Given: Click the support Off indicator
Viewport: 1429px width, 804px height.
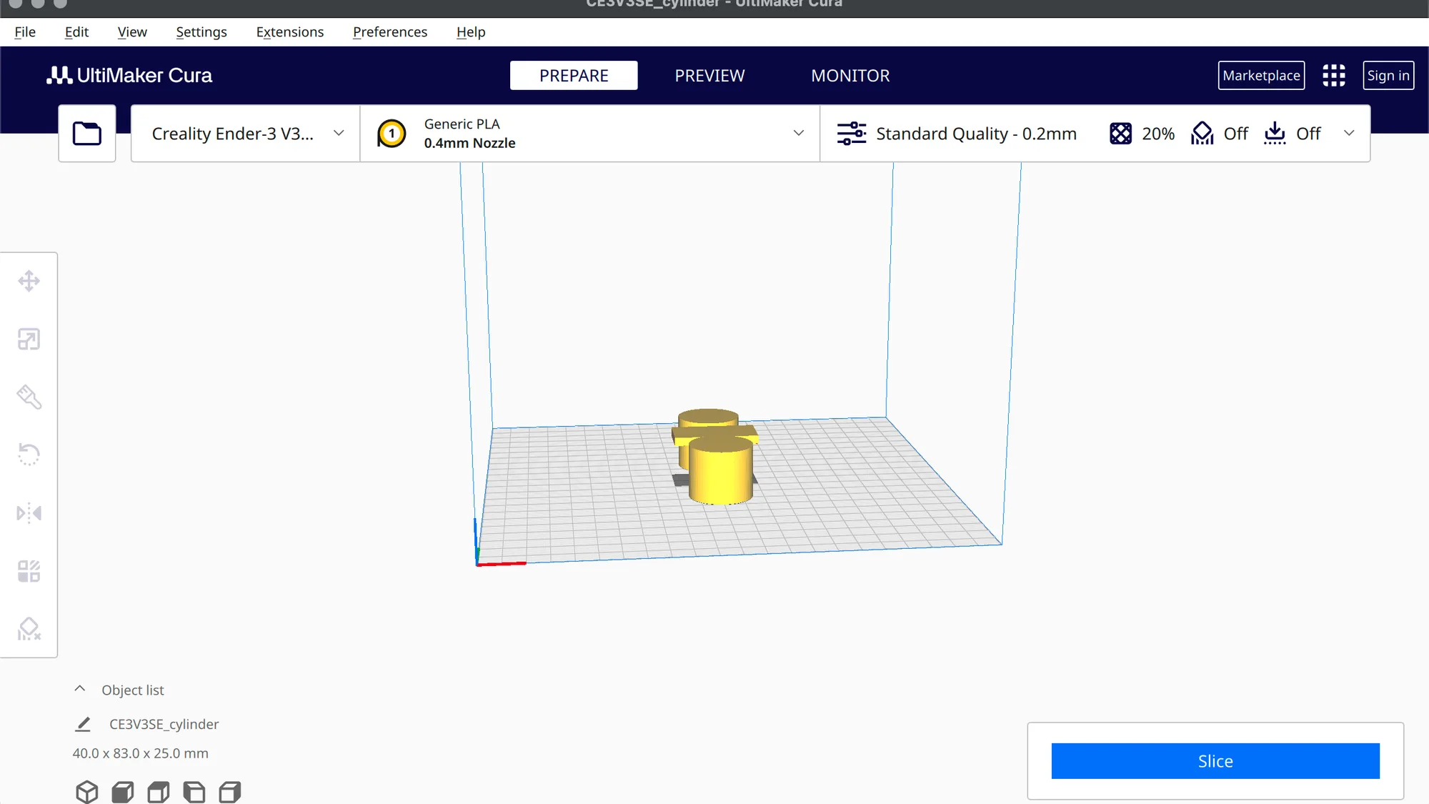Looking at the screenshot, I should point(1220,134).
